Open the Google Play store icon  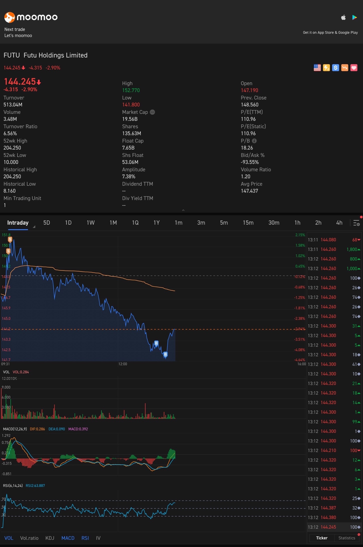click(x=354, y=17)
